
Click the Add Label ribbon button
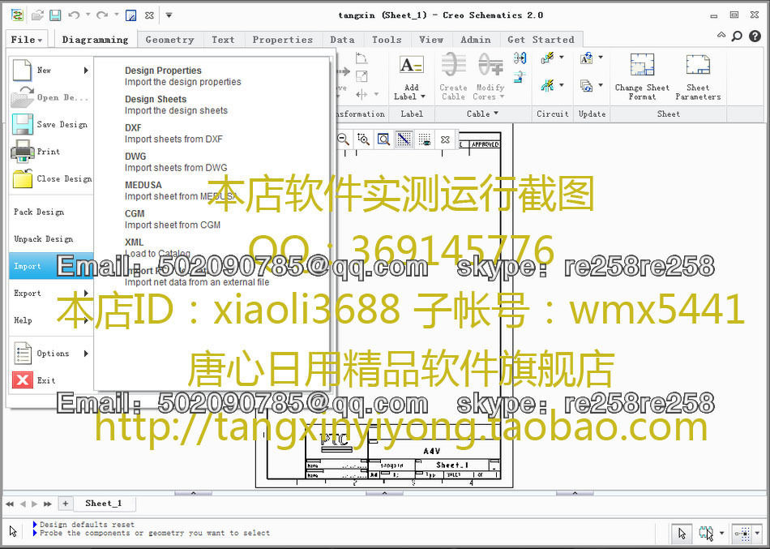(411, 78)
